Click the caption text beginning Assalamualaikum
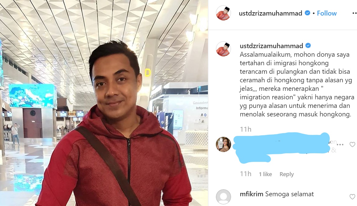Screen dimensions: 357x206 pyautogui.click(x=297, y=84)
